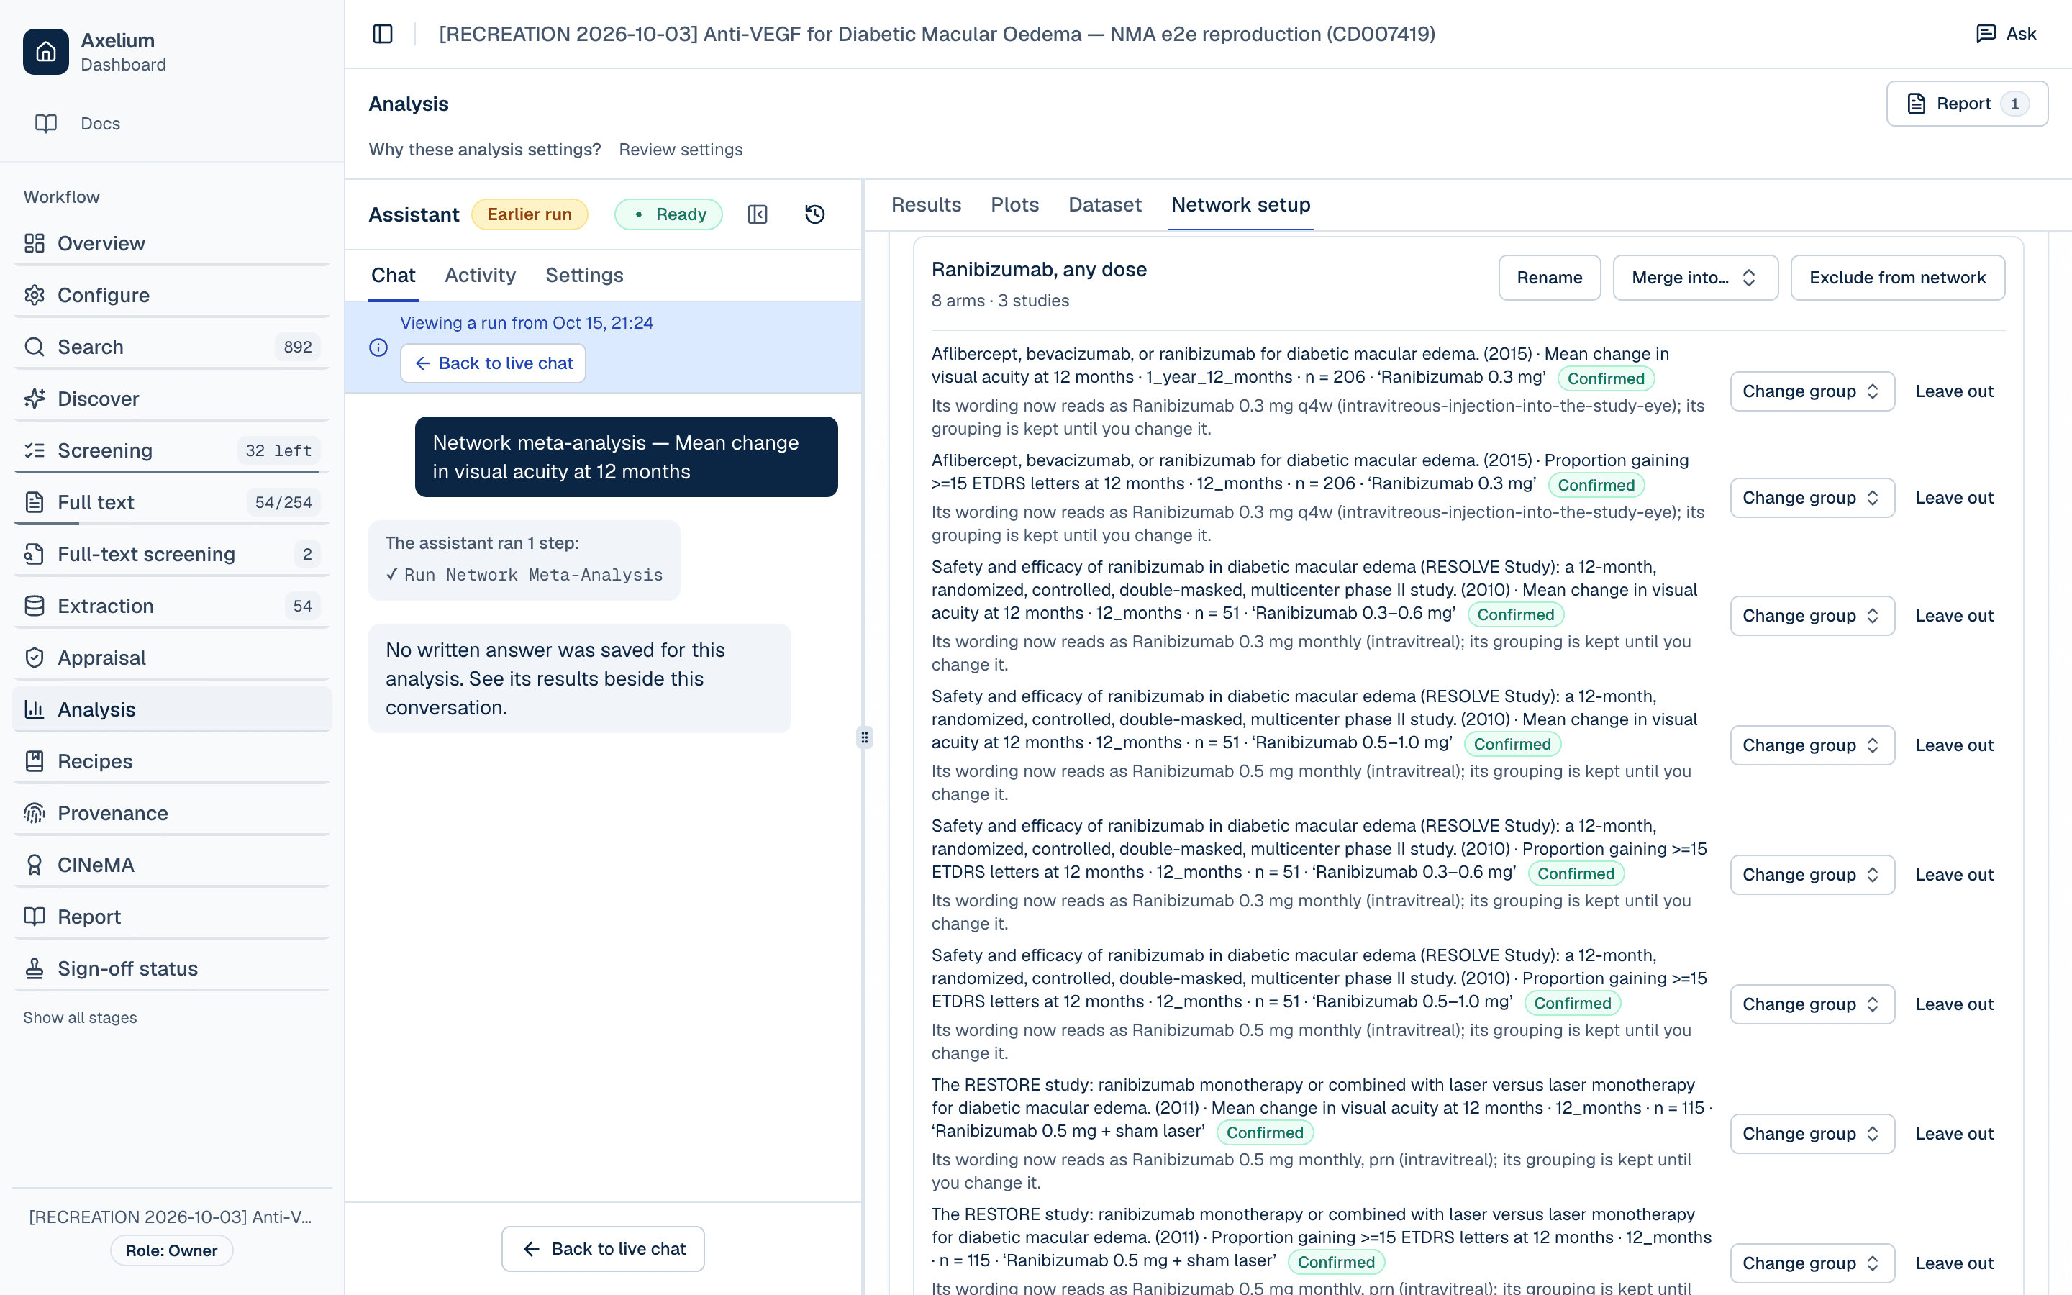Click Show all stages
The width and height of the screenshot is (2072, 1295).
80,1017
